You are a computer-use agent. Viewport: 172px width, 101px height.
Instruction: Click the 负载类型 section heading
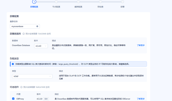14,59
